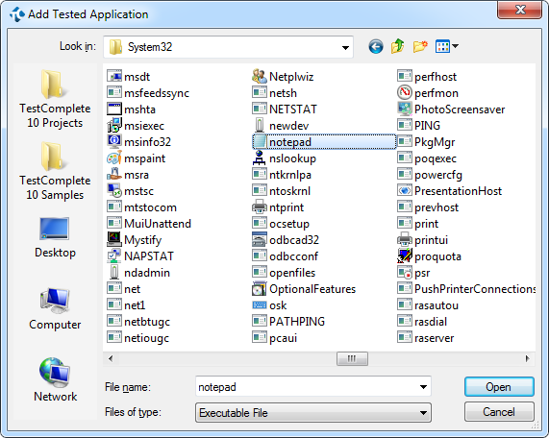549x438 pixels.
Task: Expand the File name dropdown arrow
Action: (423, 386)
